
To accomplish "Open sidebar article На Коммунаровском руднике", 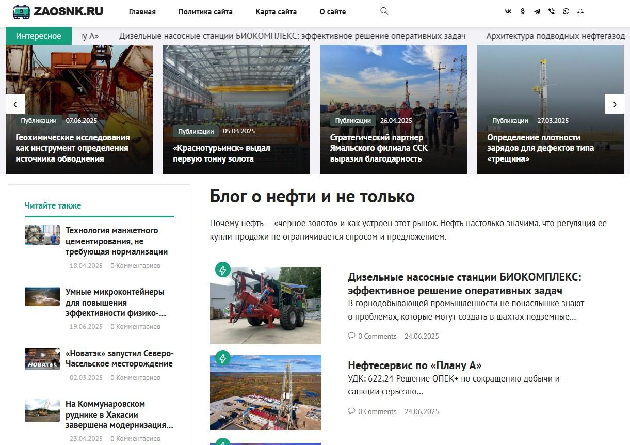I will coord(119,415).
